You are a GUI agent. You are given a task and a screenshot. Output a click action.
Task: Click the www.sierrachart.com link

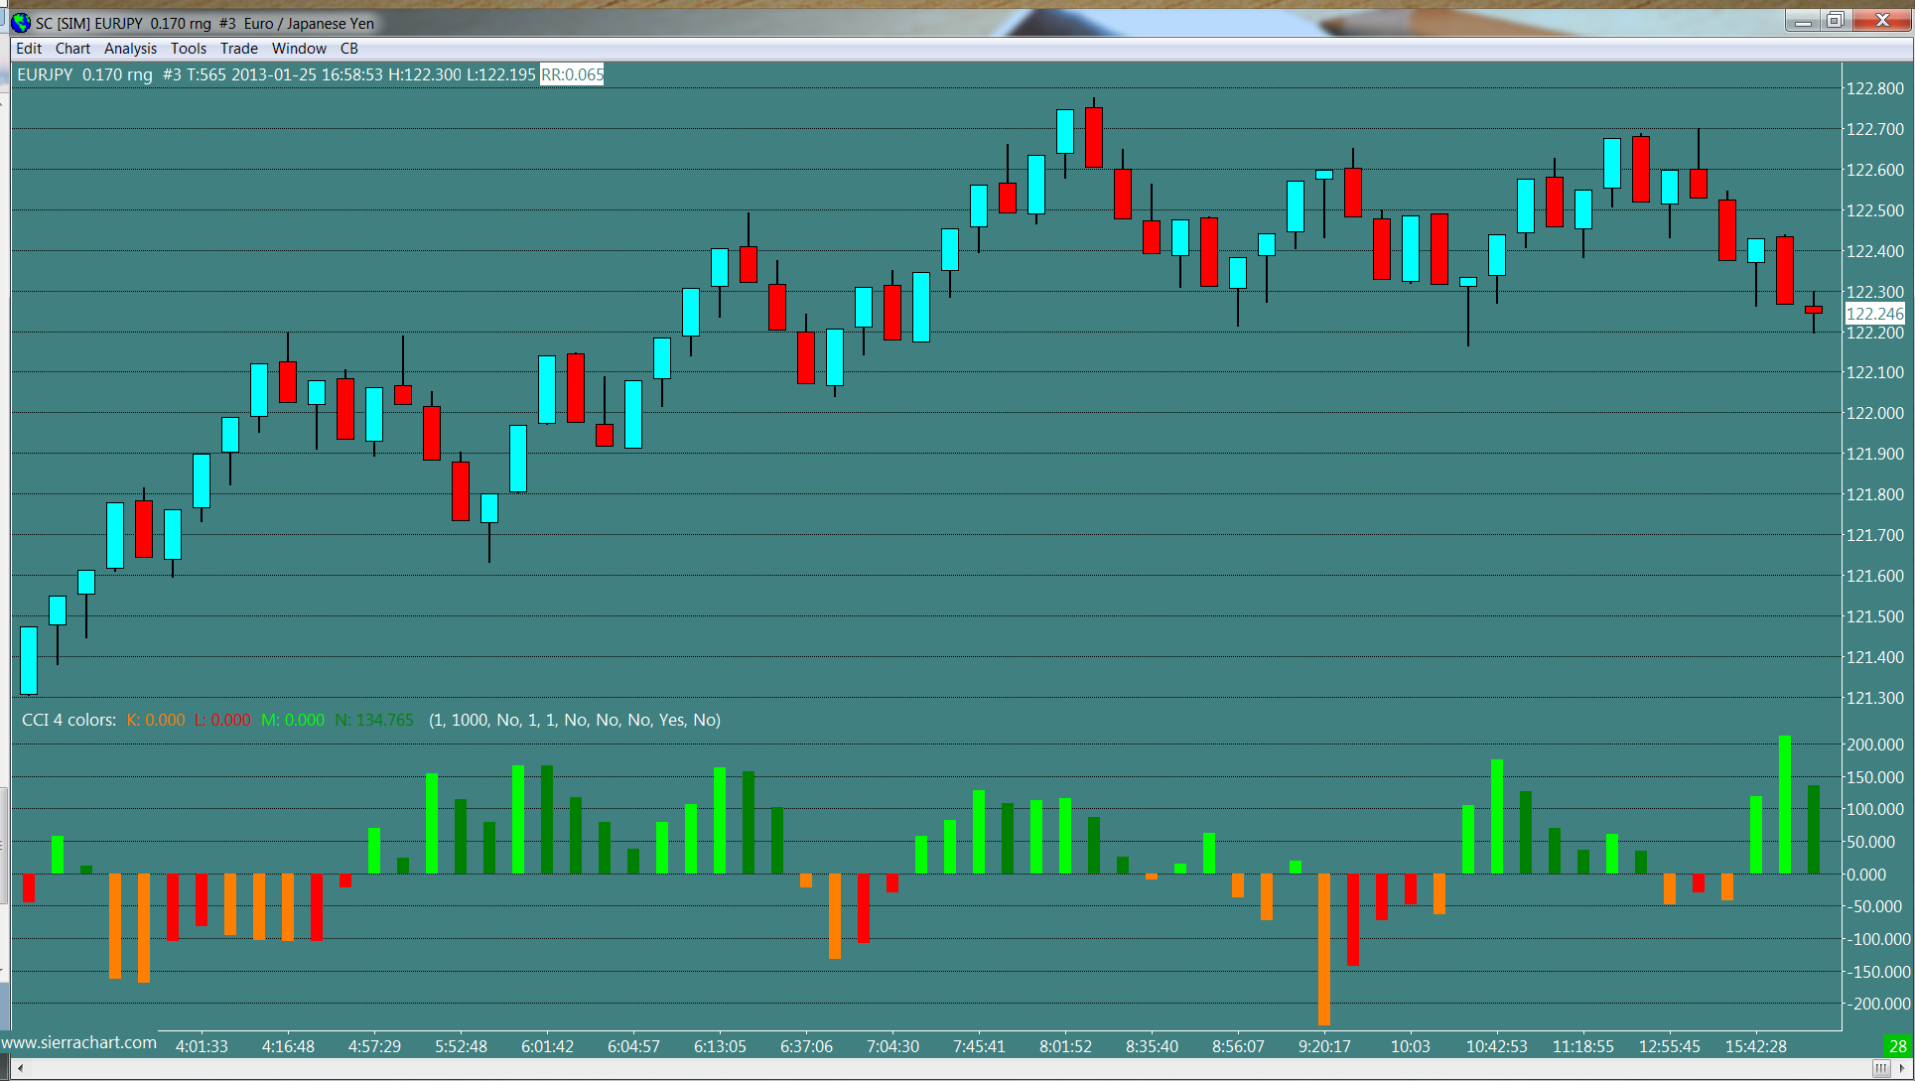79,1043
